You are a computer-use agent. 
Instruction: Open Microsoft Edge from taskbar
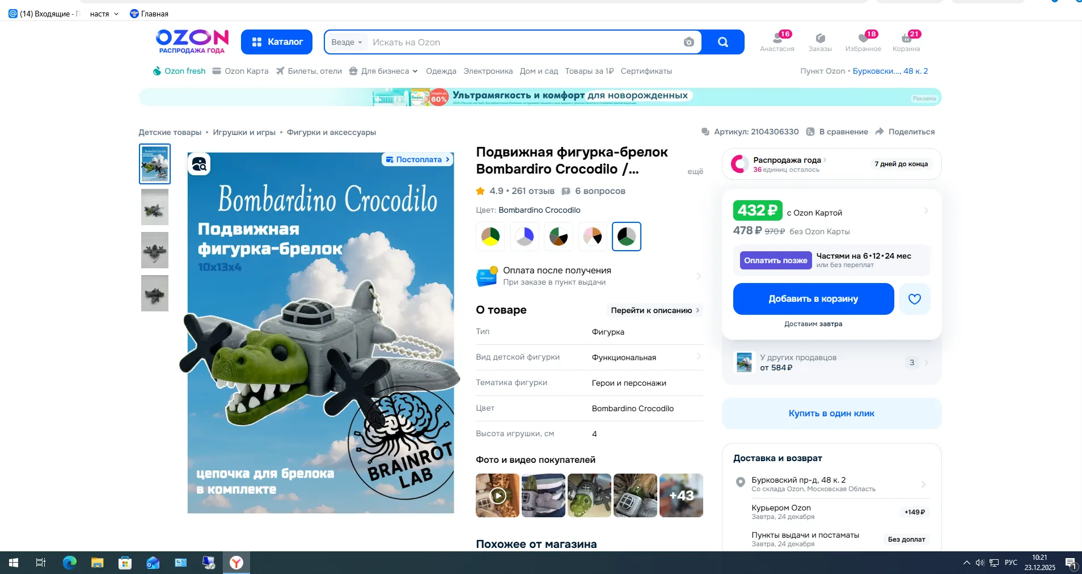click(x=69, y=563)
